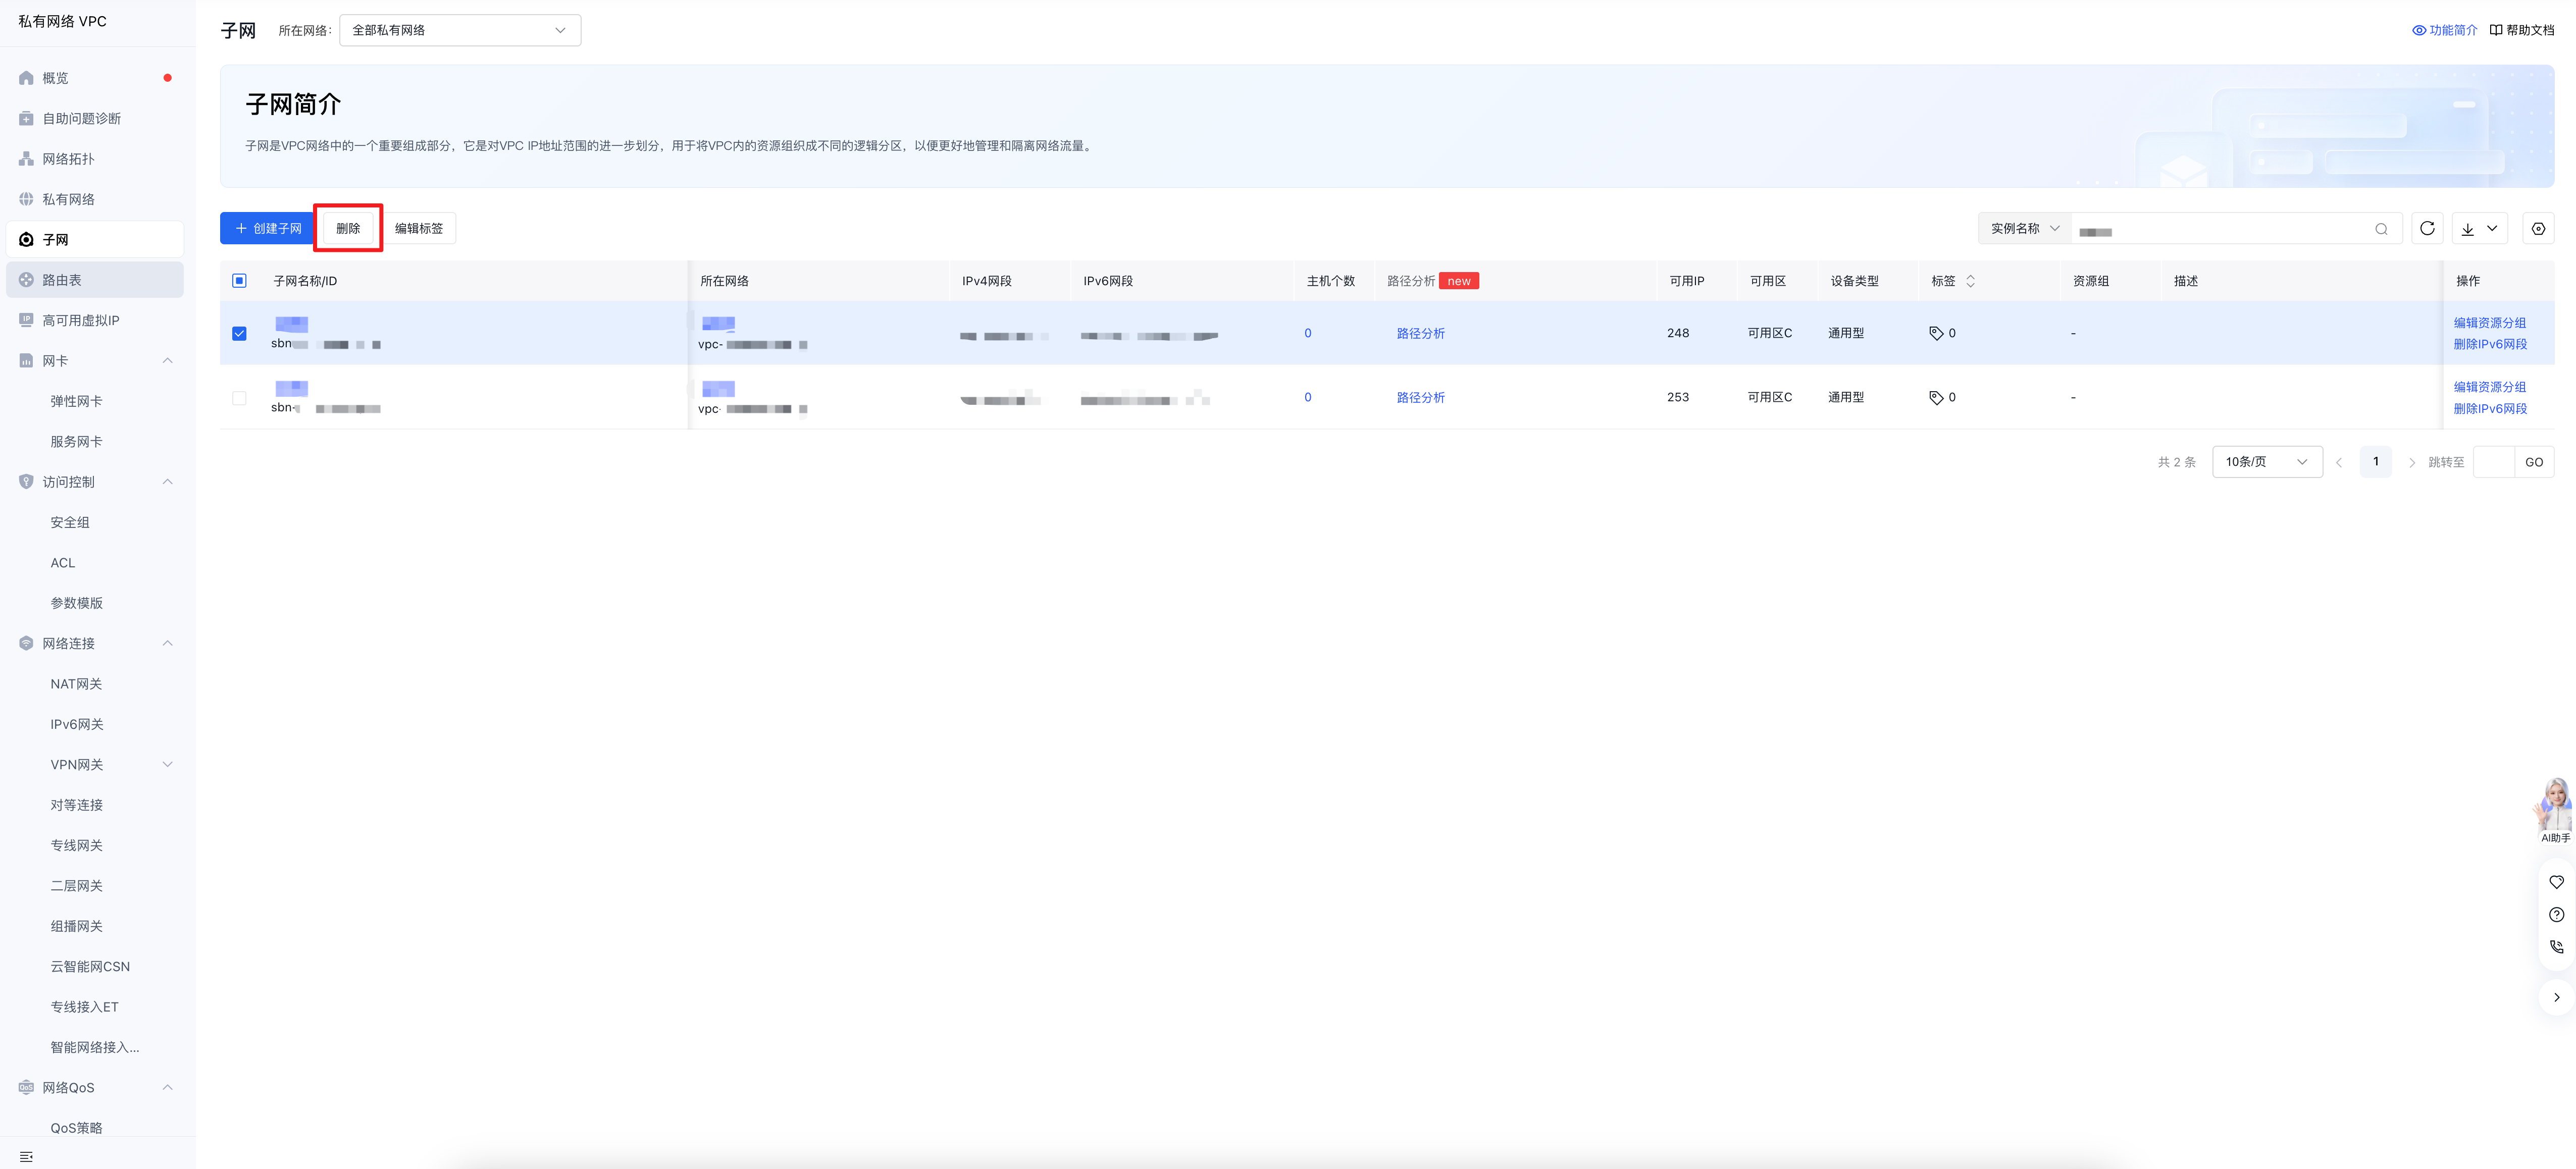Click the phone contact icon
The width and height of the screenshot is (2576, 1169).
2556,946
